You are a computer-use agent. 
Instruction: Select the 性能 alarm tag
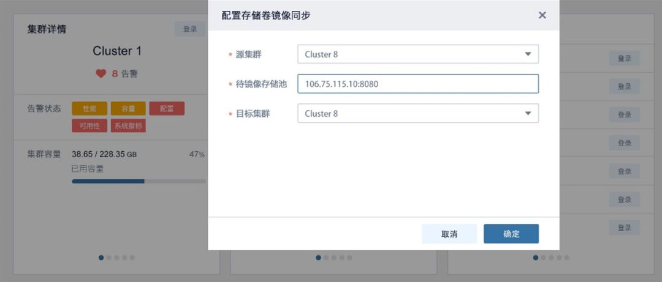89,108
